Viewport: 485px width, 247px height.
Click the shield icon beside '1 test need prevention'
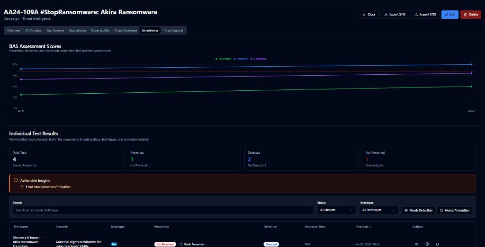[x=22, y=187]
